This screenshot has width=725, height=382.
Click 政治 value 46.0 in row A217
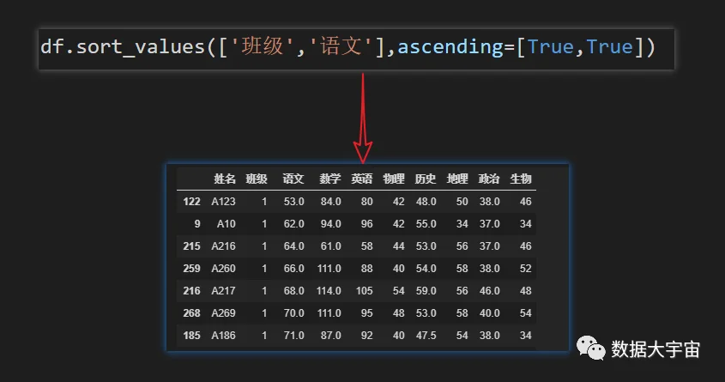pyautogui.click(x=490, y=291)
